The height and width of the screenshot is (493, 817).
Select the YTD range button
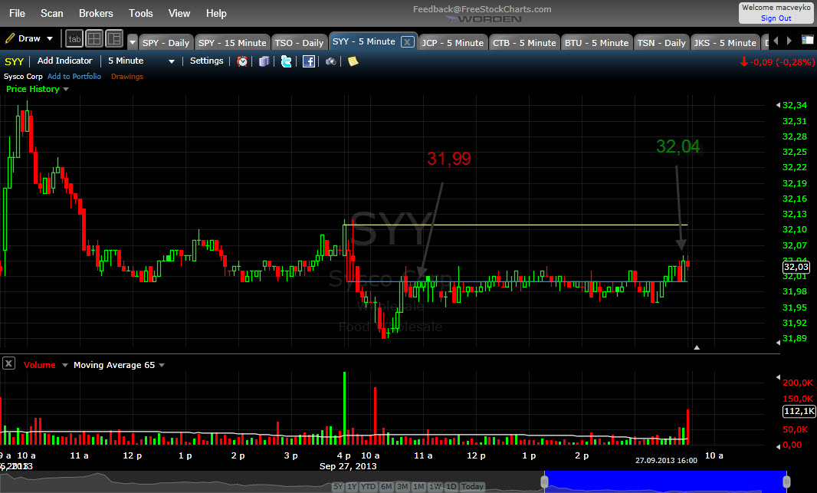[x=369, y=487]
